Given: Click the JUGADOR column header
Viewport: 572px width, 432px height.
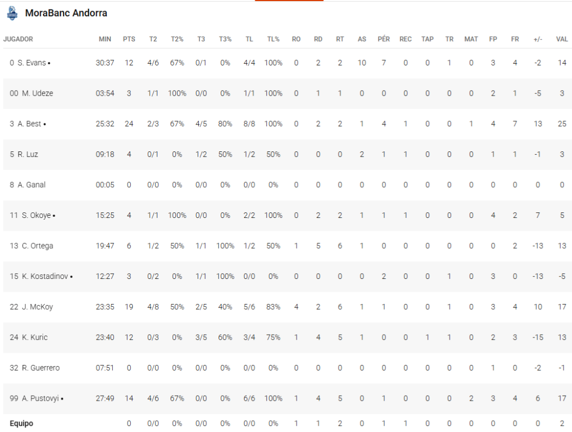Looking at the screenshot, I should tap(18, 39).
